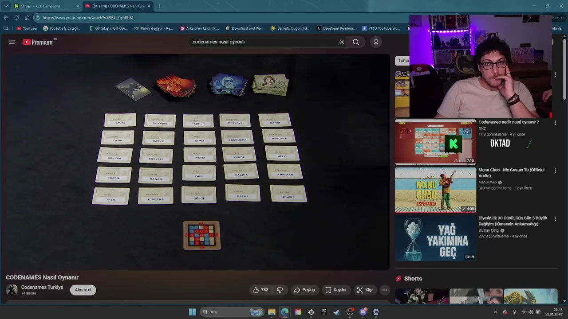Image resolution: width=568 pixels, height=319 pixels.
Task: Open the taskbar volume speaker icon
Action: pos(531,312)
